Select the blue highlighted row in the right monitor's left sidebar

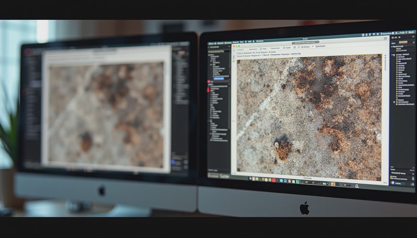[219, 79]
